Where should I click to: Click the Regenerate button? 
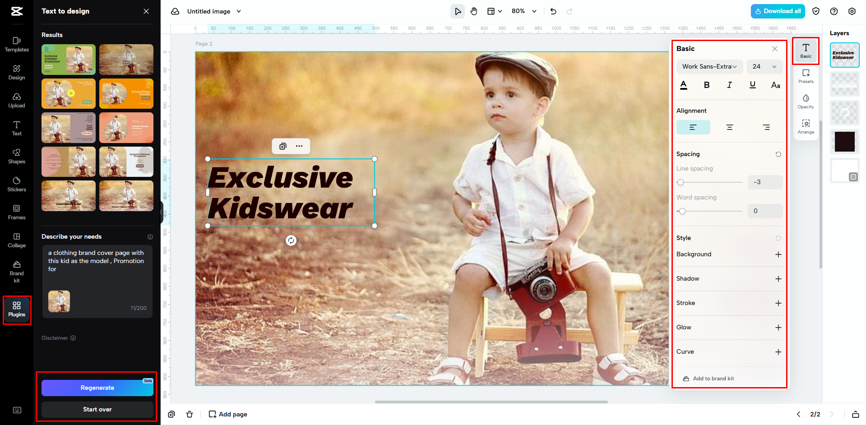(x=97, y=387)
